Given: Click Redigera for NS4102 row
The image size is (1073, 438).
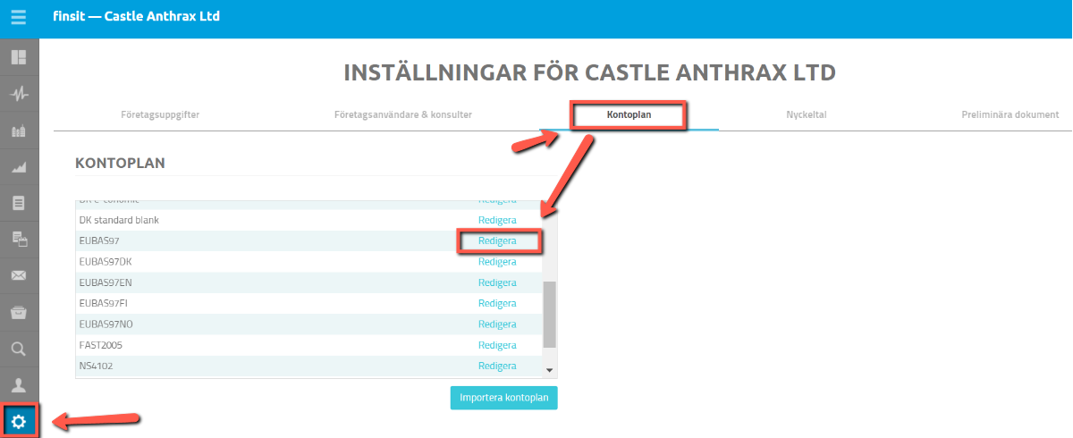Looking at the screenshot, I should (x=497, y=366).
